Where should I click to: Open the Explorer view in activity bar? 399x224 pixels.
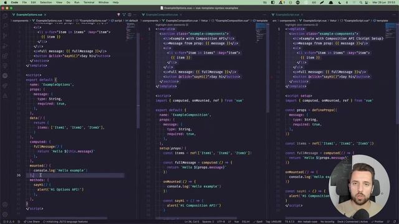coord(5,16)
